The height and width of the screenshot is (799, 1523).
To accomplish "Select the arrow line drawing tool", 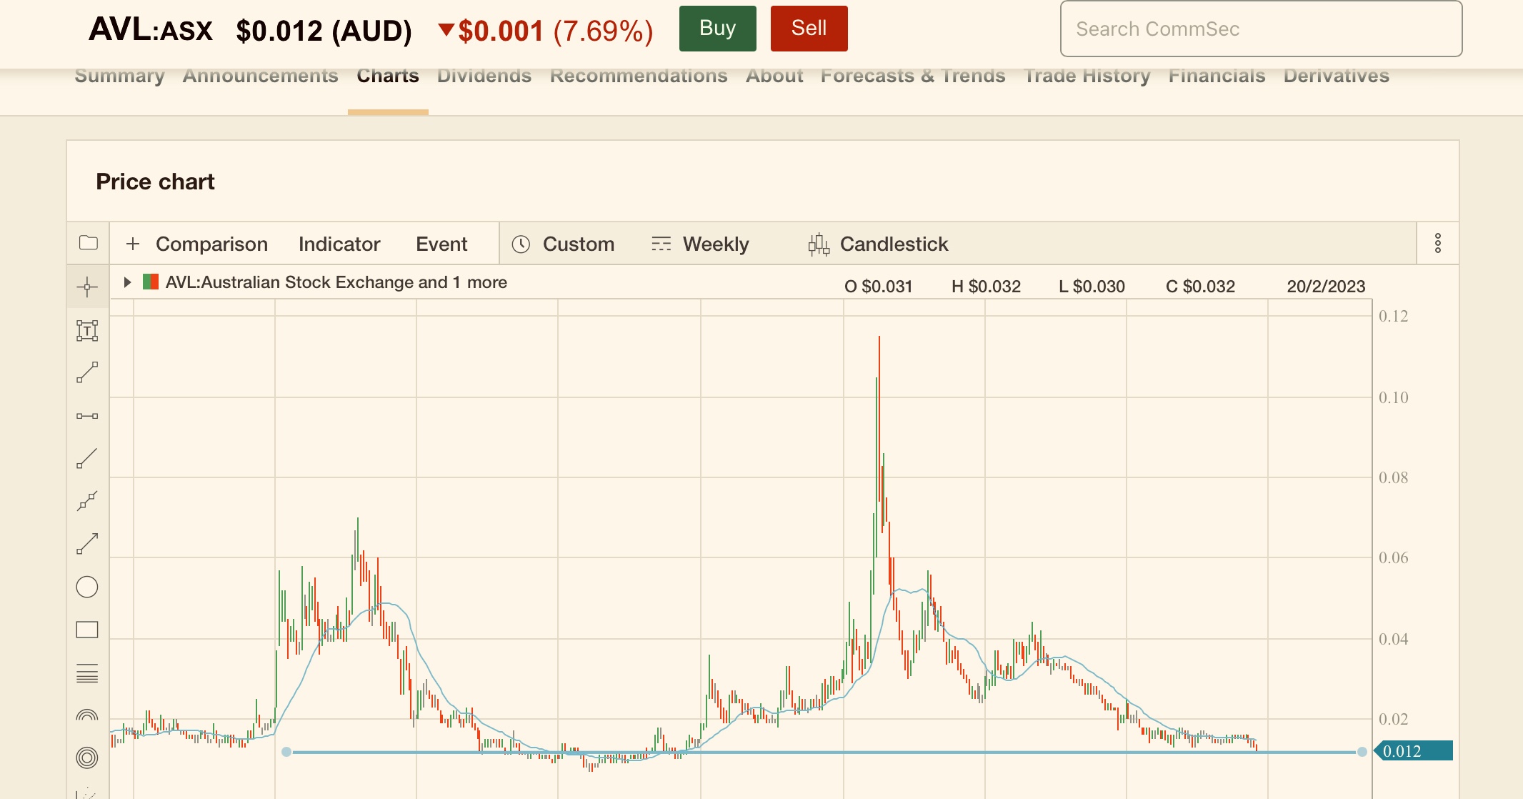I will [x=87, y=544].
